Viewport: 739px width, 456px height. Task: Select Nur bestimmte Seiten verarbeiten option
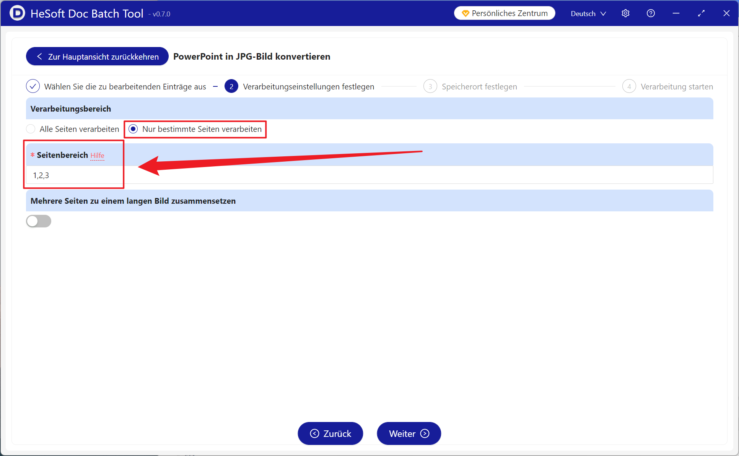[x=133, y=129]
